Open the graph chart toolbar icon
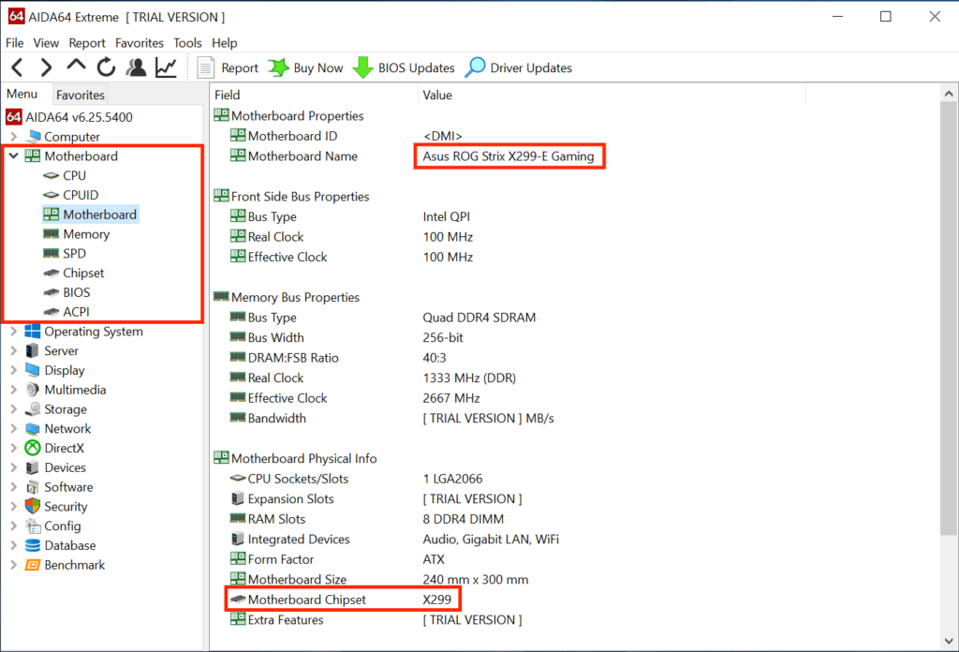 (x=166, y=67)
